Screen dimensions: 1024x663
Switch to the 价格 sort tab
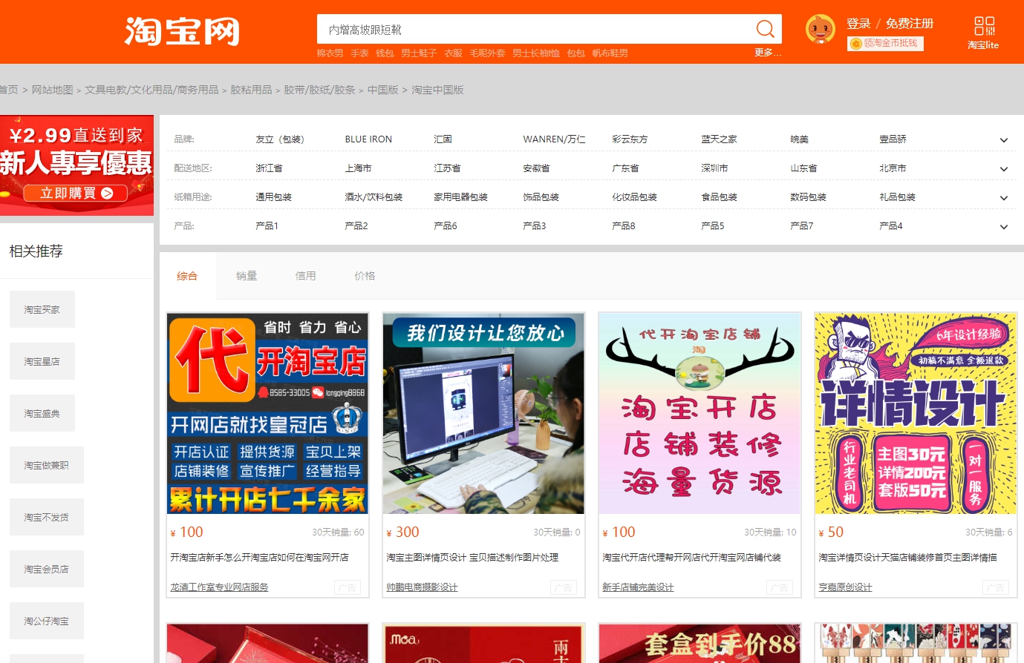coord(365,276)
